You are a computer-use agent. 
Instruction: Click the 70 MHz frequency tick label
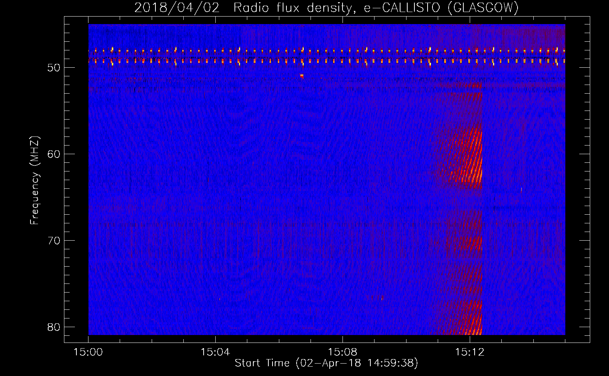click(54, 241)
